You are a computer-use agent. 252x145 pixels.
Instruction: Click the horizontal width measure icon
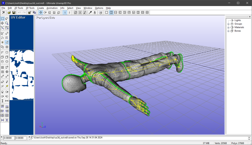(x=7, y=101)
